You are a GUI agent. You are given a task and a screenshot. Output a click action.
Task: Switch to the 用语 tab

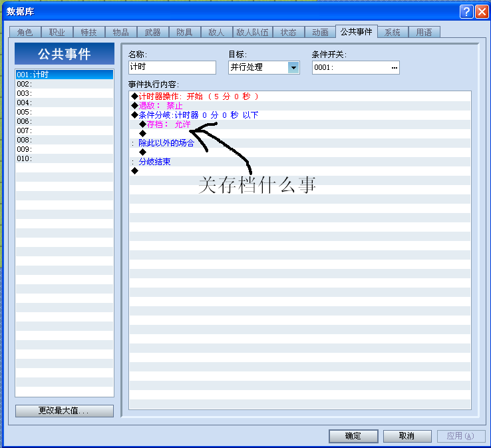point(424,32)
